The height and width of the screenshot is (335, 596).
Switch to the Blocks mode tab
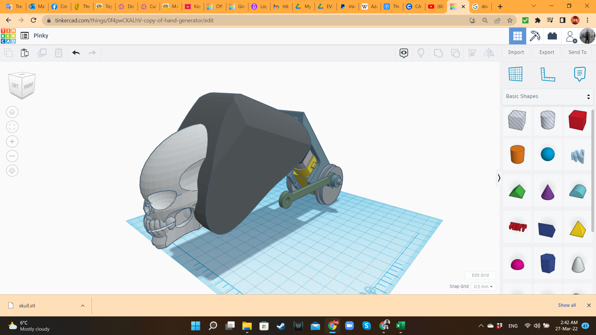[535, 36]
